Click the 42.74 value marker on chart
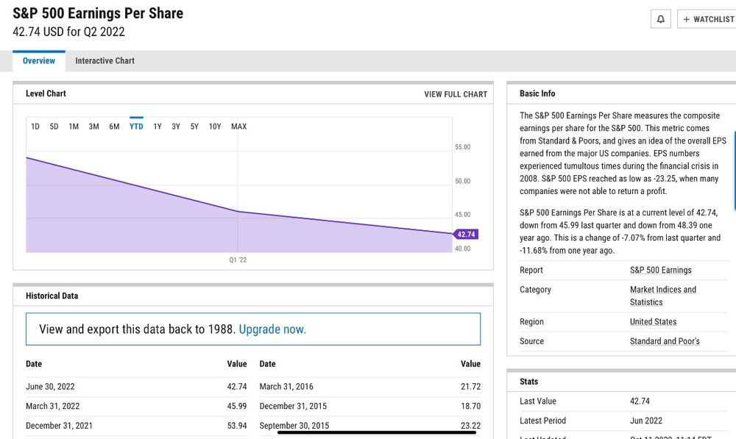 [x=466, y=234]
